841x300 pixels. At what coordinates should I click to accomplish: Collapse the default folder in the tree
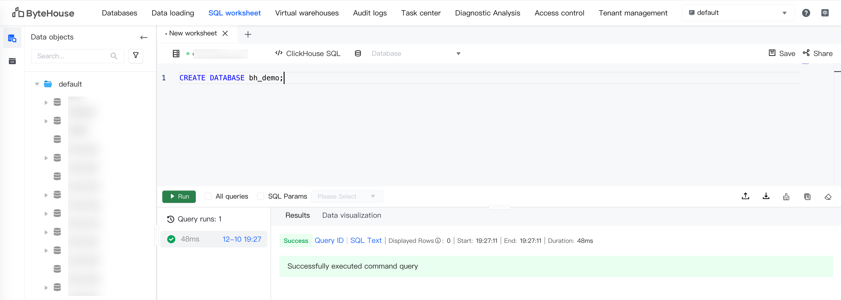click(37, 84)
